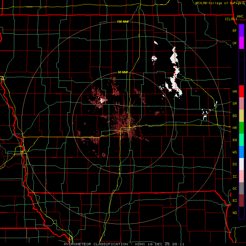Image resolution: width=246 pixels, height=246 pixels.
Task: Click the 'RF' legend label
Action: coord(235,31)
